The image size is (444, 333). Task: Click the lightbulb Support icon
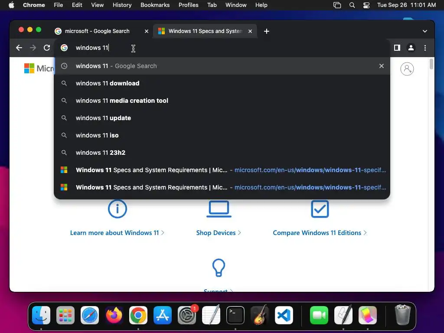[219, 268]
